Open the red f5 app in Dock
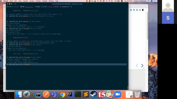 (101, 94)
